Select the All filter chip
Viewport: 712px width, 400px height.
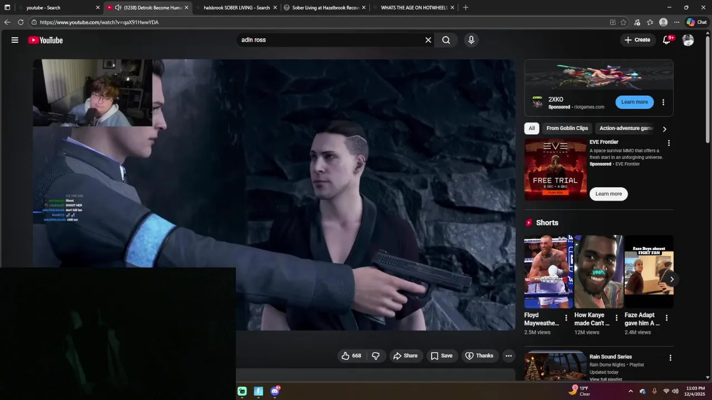click(x=532, y=128)
